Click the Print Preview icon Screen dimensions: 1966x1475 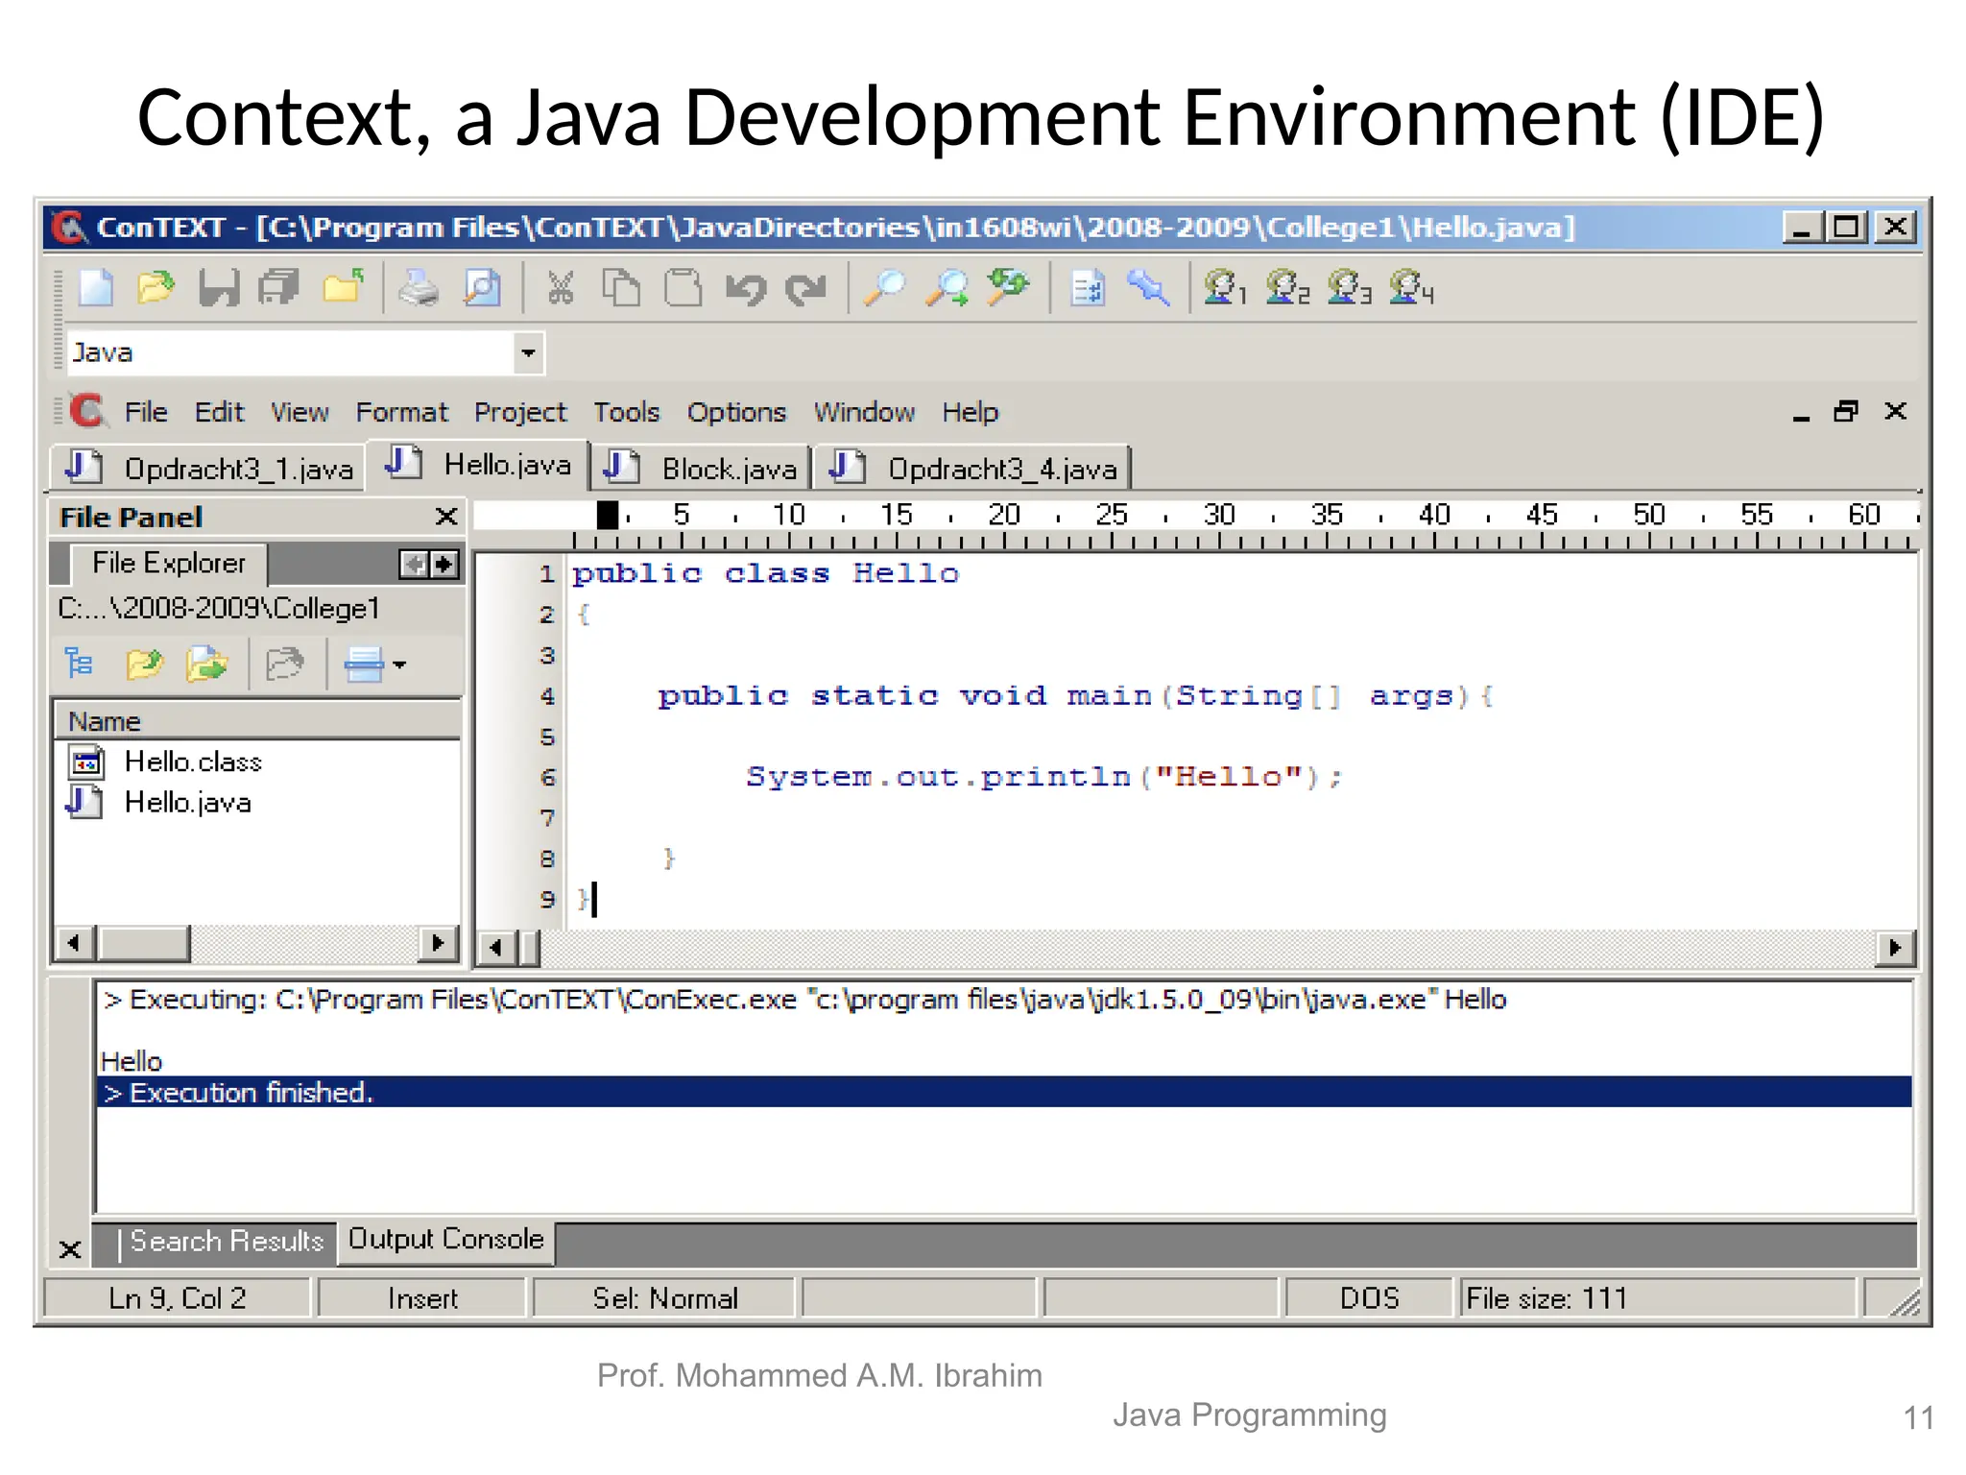[x=482, y=287]
